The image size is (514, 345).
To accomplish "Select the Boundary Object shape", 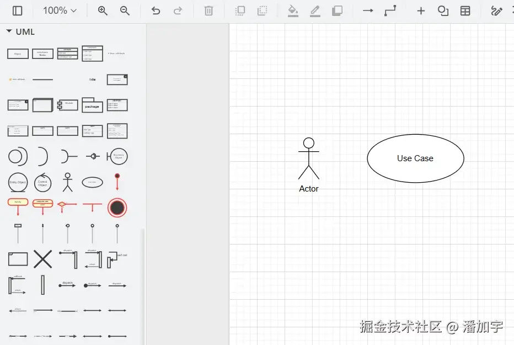I will click(x=117, y=156).
